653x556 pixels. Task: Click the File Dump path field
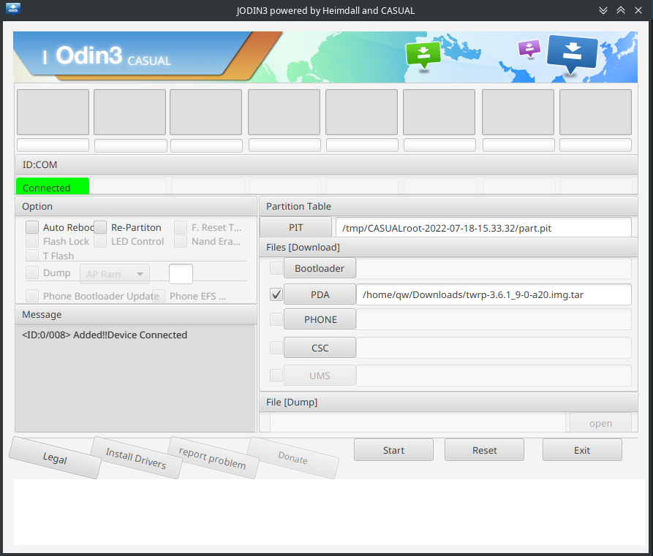(x=418, y=423)
